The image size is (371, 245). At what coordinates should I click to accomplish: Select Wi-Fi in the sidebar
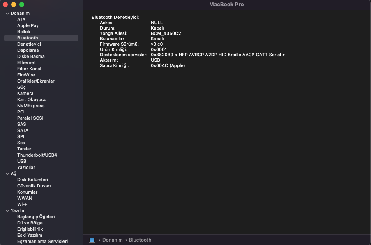[x=23, y=204]
